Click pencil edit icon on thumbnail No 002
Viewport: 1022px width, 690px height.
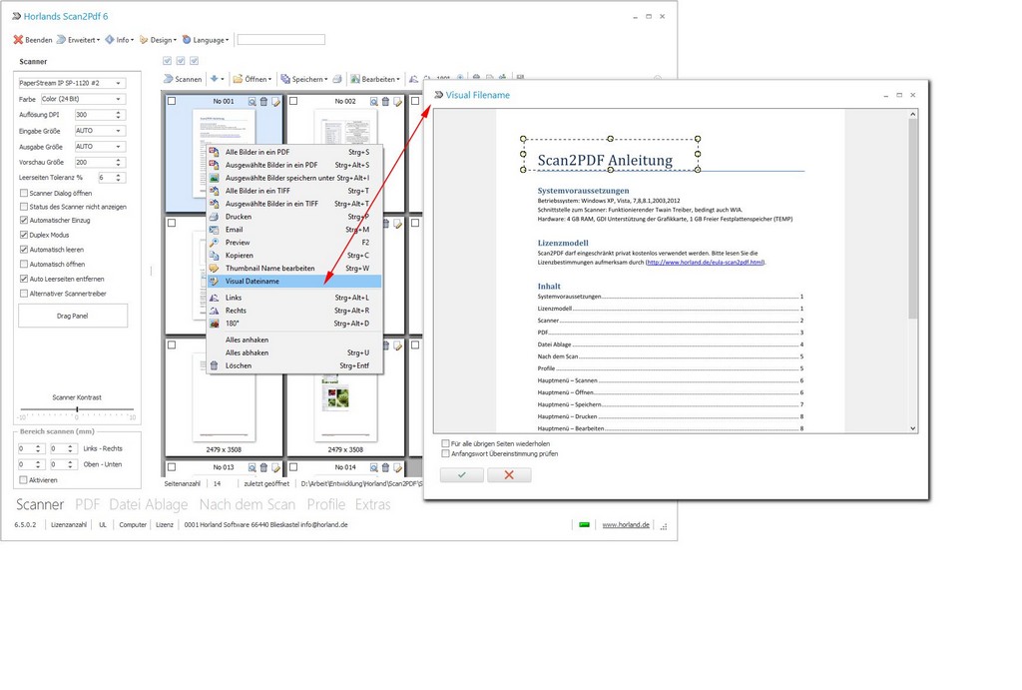[x=397, y=101]
